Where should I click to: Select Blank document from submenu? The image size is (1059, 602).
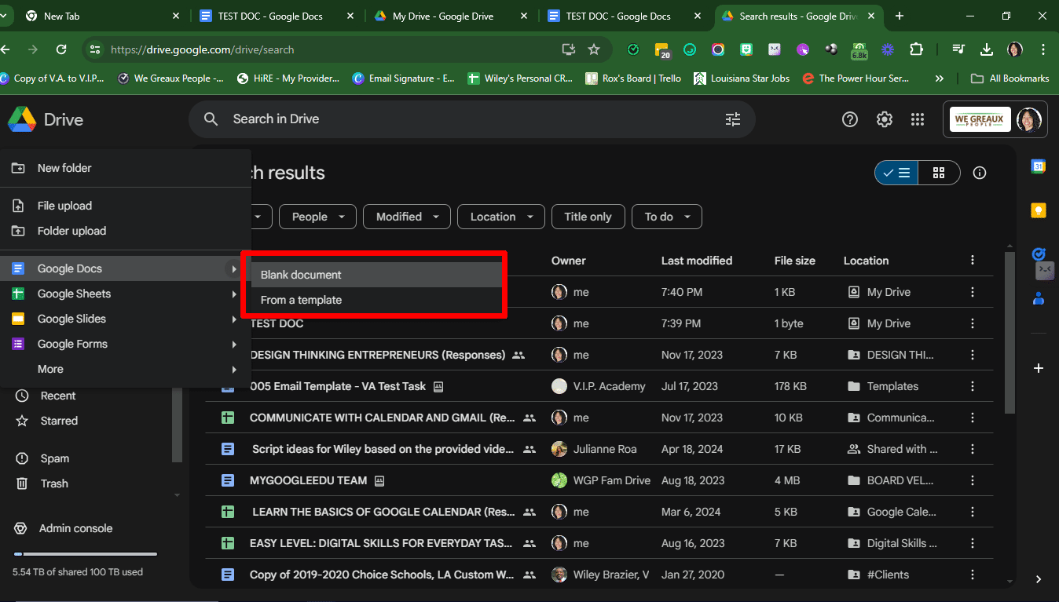301,275
